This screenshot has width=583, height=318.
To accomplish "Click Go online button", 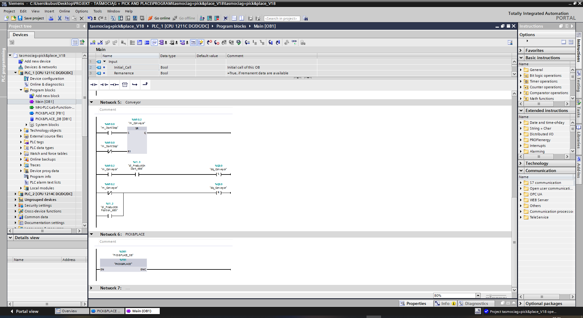I will (x=159, y=18).
